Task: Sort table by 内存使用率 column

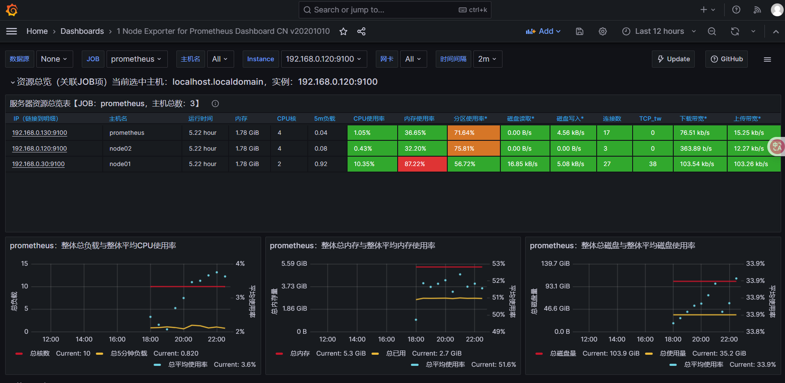Action: [419, 119]
